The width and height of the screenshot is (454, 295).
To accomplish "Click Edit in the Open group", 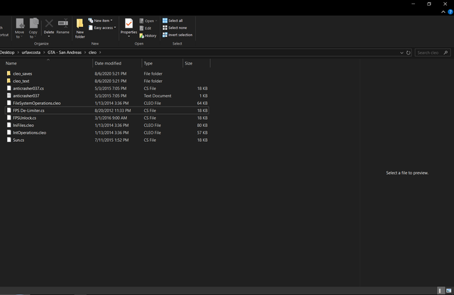I will 145,28.
